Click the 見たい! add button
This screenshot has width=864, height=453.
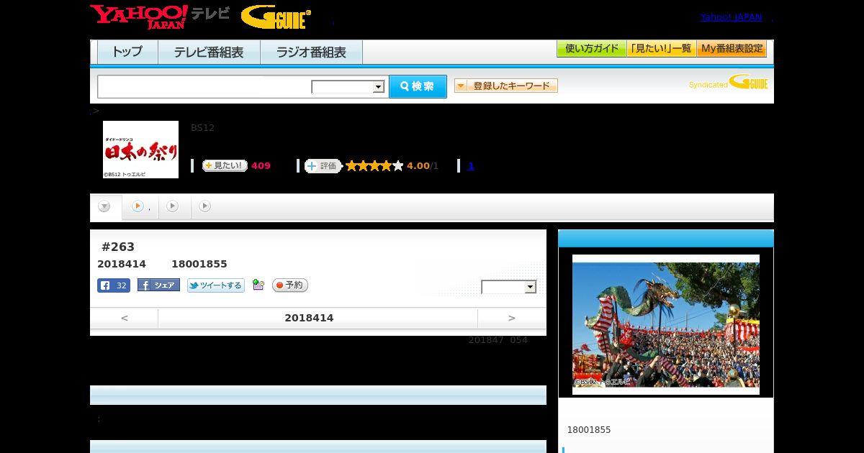tap(225, 165)
